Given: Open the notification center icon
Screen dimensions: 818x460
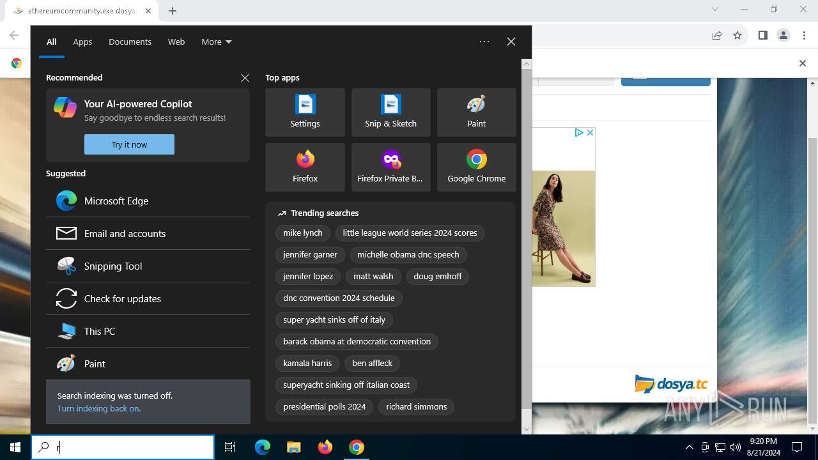Looking at the screenshot, I should (797, 447).
